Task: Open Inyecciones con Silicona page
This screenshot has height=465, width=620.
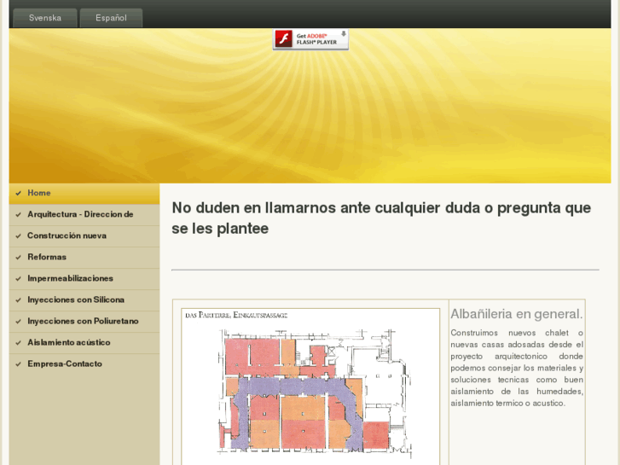Action: pyautogui.click(x=84, y=300)
